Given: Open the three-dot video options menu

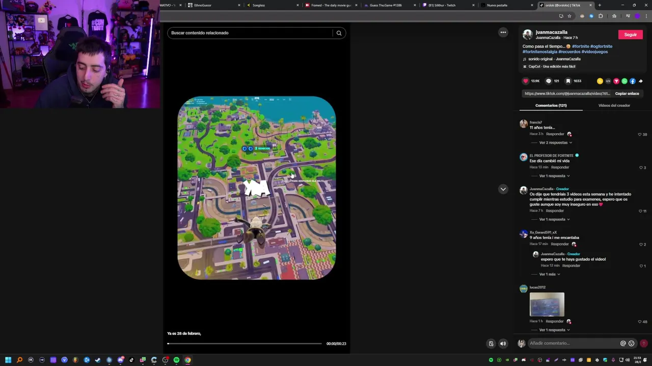Looking at the screenshot, I should coord(503,33).
